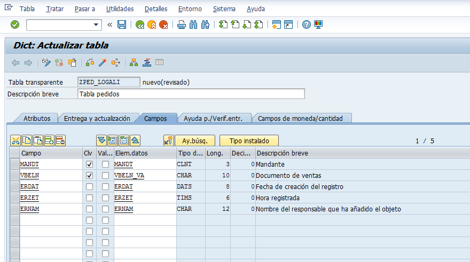
Task: Click the Contents table icon
Action: click(160, 62)
